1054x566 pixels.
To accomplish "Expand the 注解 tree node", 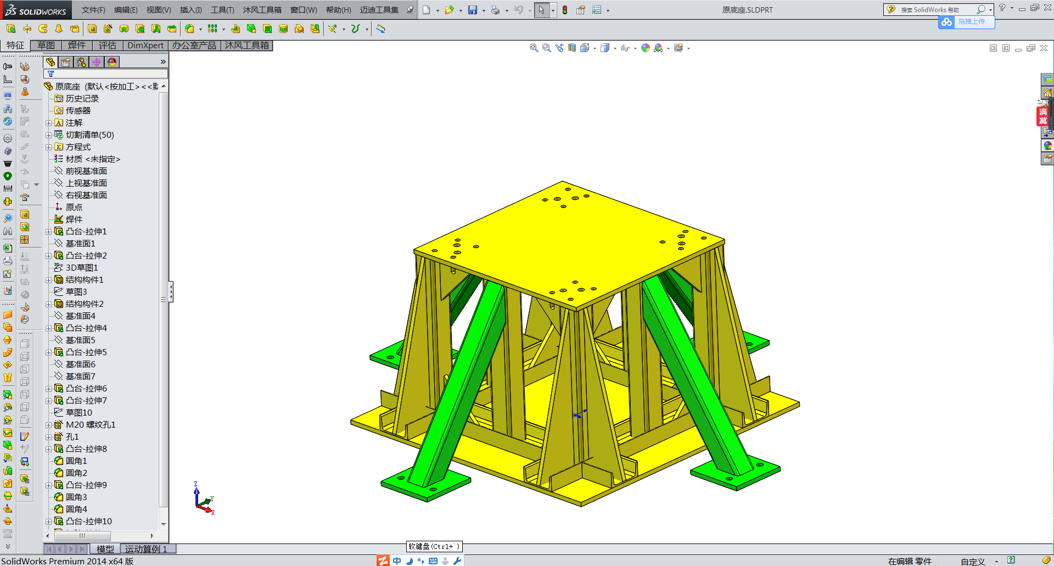I will 48,123.
